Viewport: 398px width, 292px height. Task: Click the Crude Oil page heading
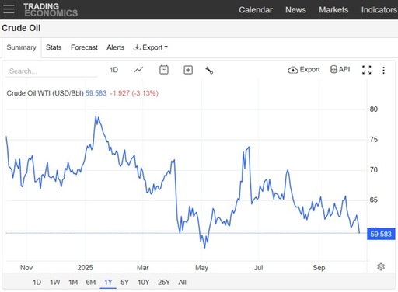(21, 28)
